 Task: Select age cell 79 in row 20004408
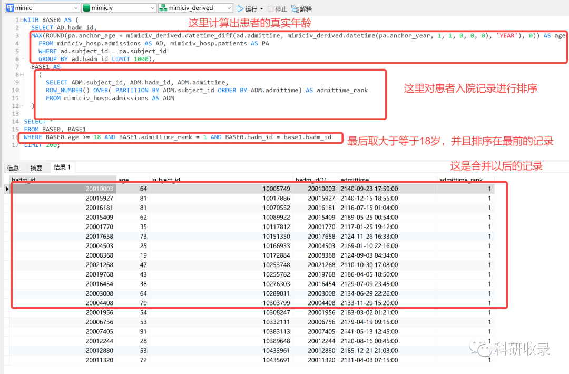[133, 303]
